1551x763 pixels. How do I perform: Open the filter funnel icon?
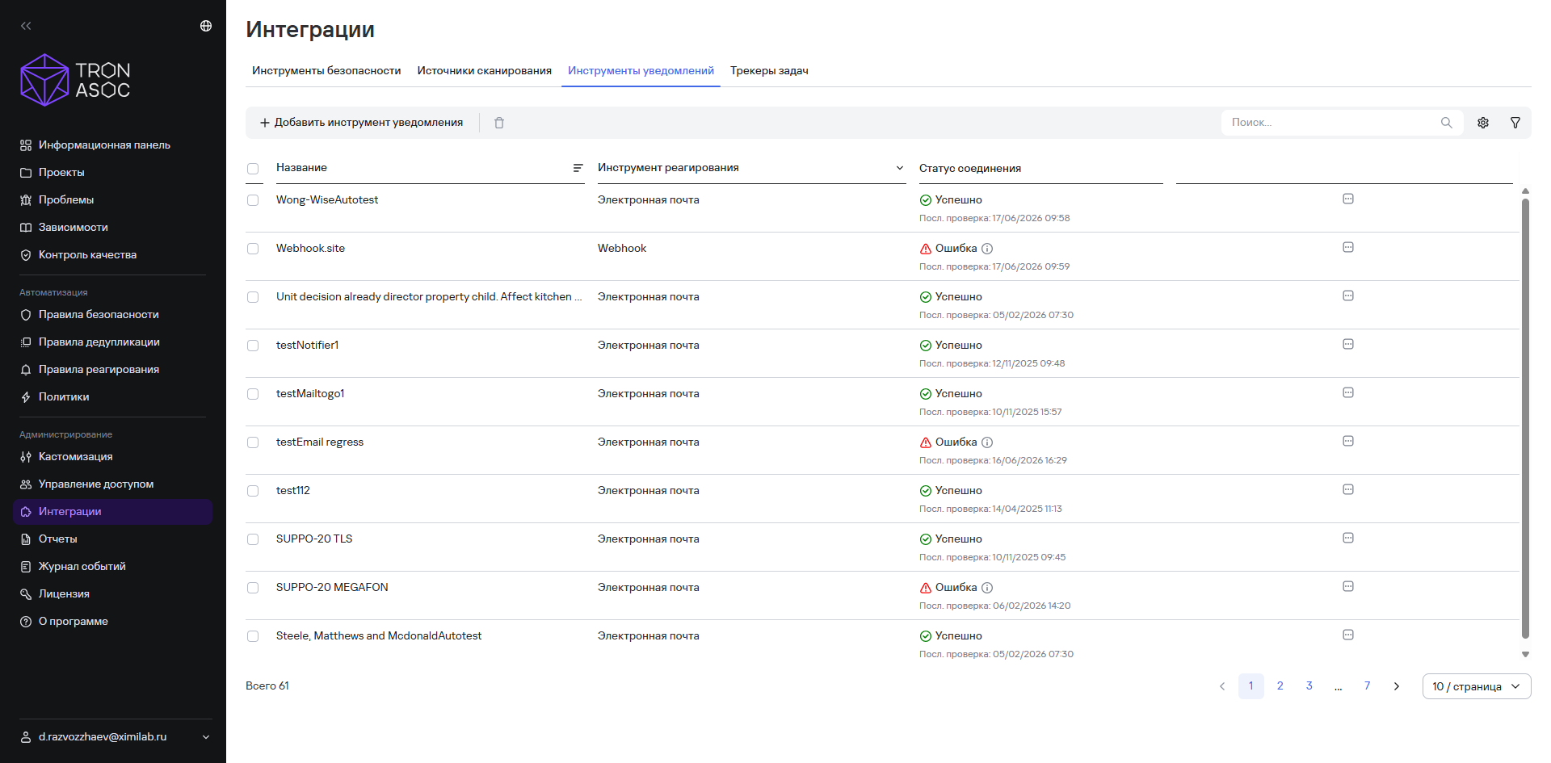(x=1515, y=123)
